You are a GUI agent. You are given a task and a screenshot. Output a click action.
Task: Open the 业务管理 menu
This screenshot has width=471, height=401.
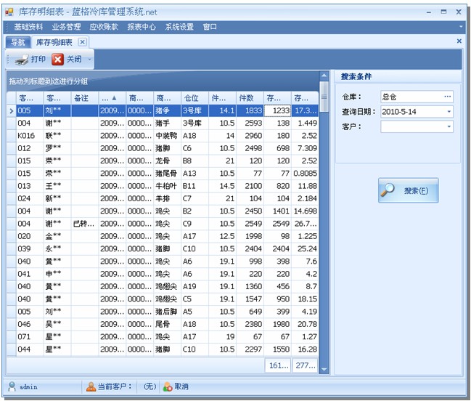[66, 27]
